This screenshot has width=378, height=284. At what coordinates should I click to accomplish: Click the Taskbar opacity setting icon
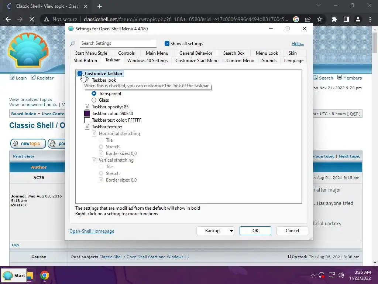click(x=87, y=107)
